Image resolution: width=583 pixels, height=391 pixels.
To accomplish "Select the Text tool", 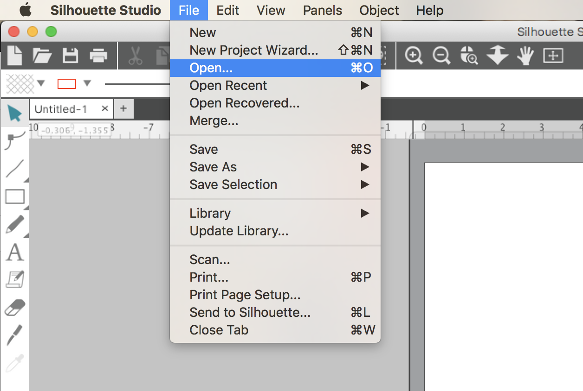I will coord(14,252).
